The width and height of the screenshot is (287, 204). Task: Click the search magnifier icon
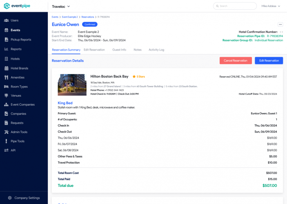tap(218, 6)
